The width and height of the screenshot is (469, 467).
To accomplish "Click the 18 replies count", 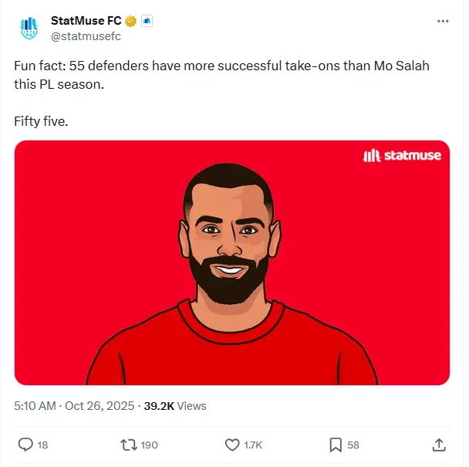I will pos(42,445).
